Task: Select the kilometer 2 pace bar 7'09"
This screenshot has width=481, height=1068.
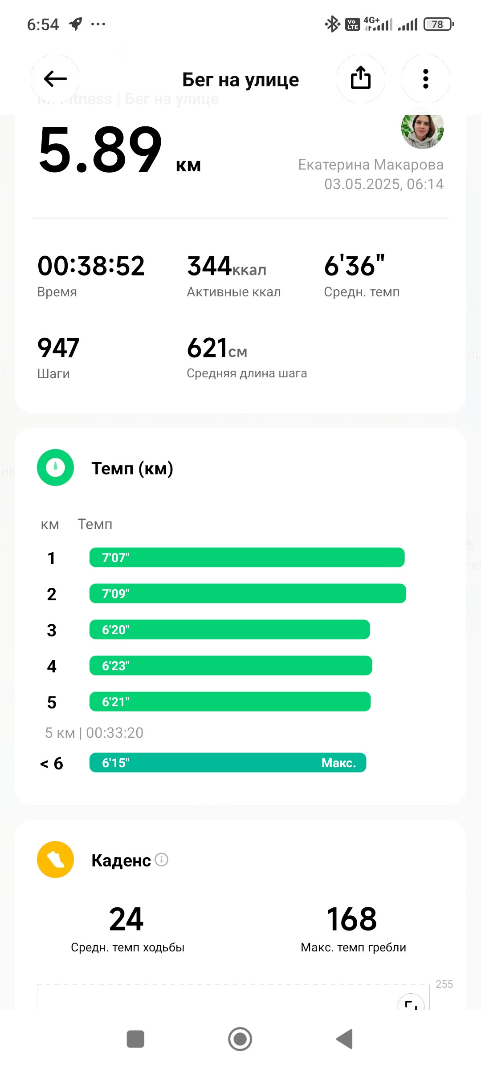Action: point(248,593)
